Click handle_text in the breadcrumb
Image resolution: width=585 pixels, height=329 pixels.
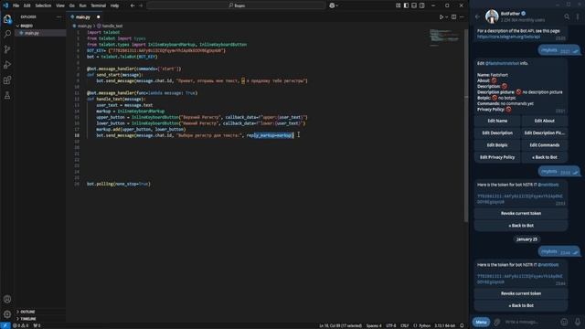click(x=112, y=26)
